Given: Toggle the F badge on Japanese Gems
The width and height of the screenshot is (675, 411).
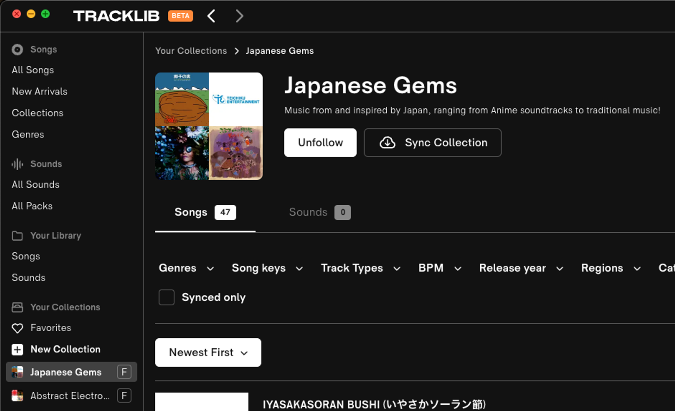Looking at the screenshot, I should click(124, 372).
